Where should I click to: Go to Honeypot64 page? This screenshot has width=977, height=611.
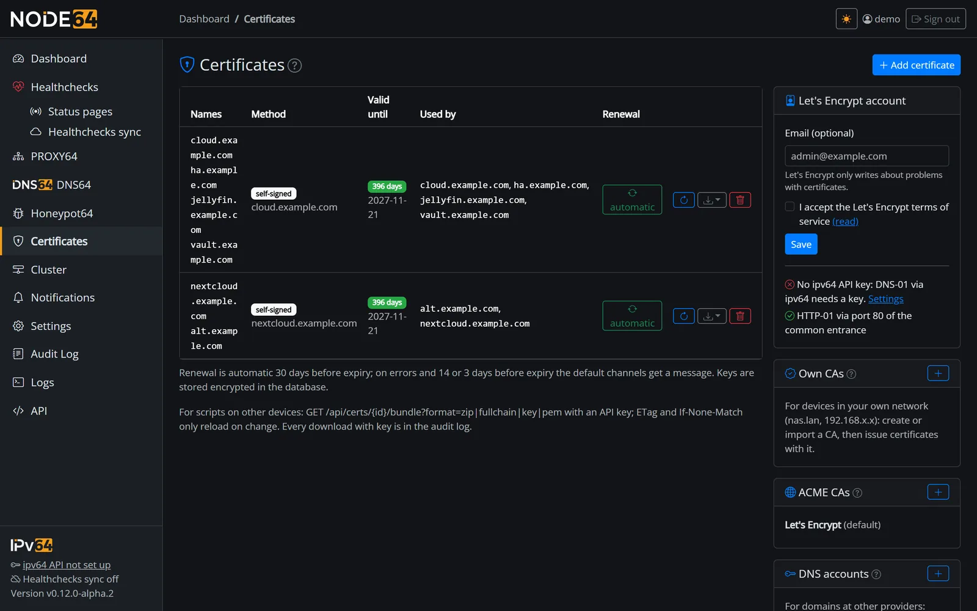click(x=81, y=213)
